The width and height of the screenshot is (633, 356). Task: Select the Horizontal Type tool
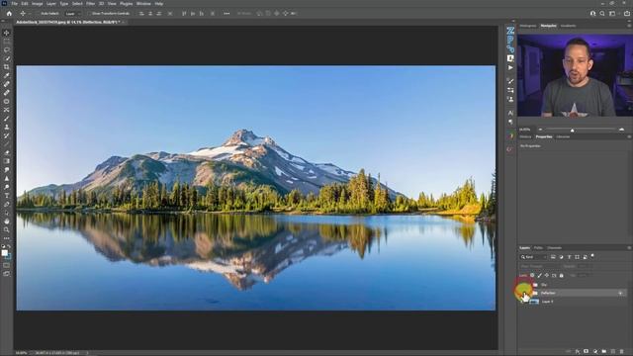[7, 196]
